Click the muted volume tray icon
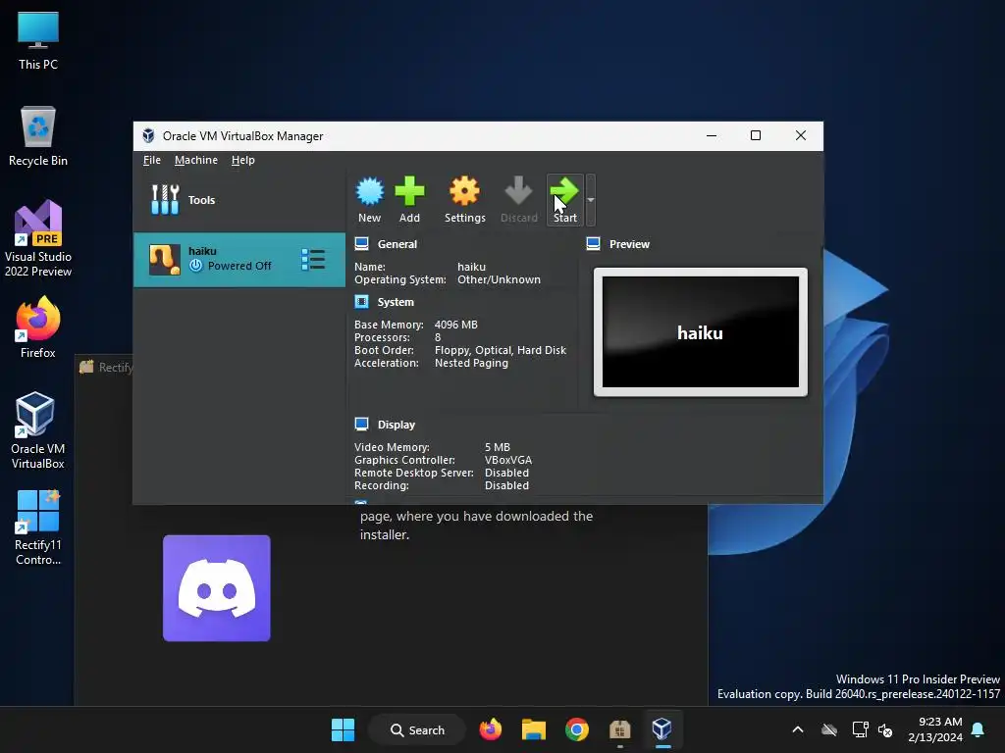 pyautogui.click(x=886, y=729)
